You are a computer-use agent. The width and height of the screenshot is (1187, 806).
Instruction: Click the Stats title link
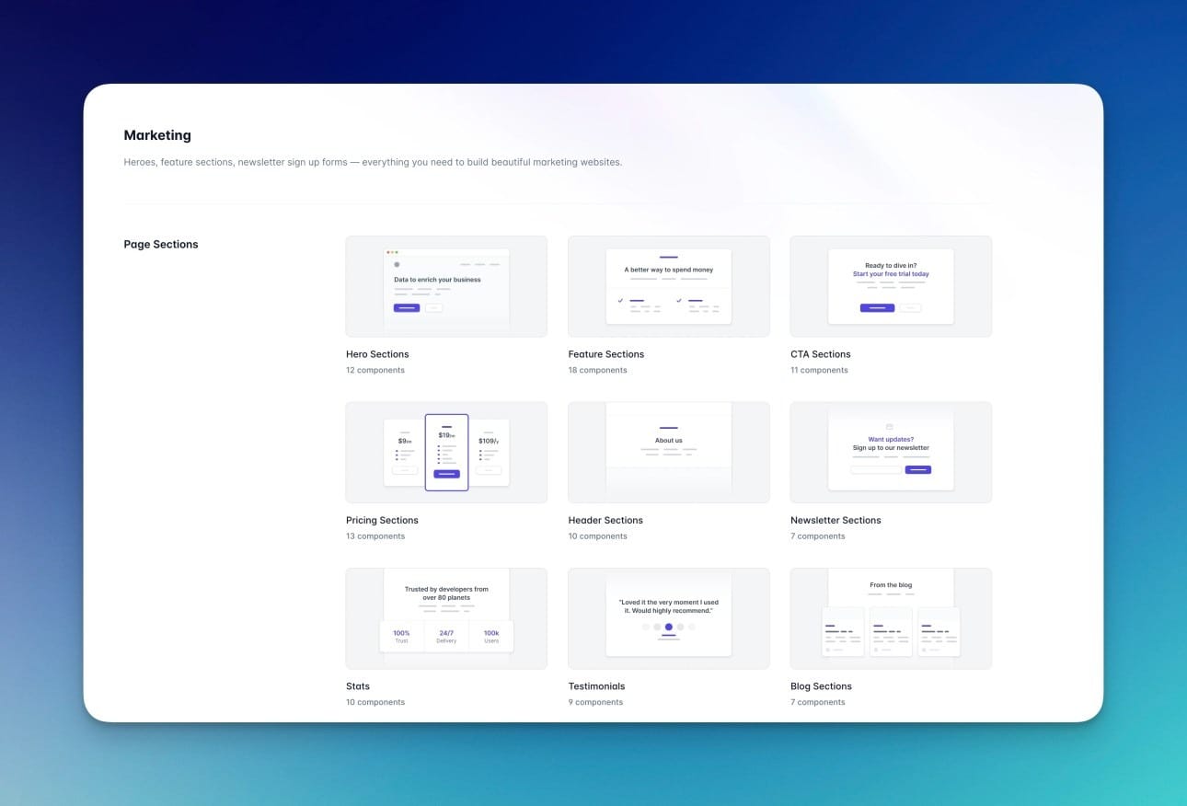358,686
